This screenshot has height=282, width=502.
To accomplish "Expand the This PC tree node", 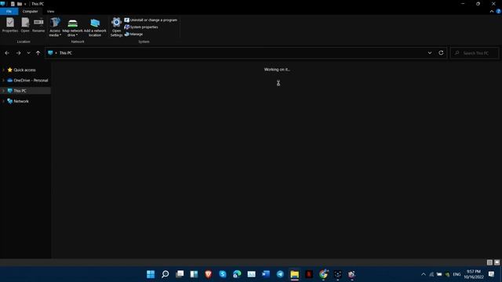I will pyautogui.click(x=3, y=91).
